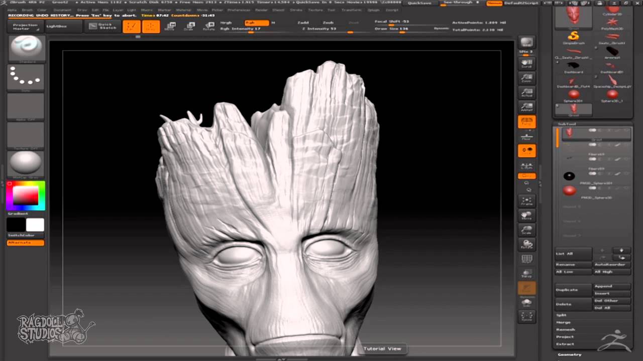Open the Material menu
The height and width of the screenshot is (361, 643).
(x=183, y=10)
